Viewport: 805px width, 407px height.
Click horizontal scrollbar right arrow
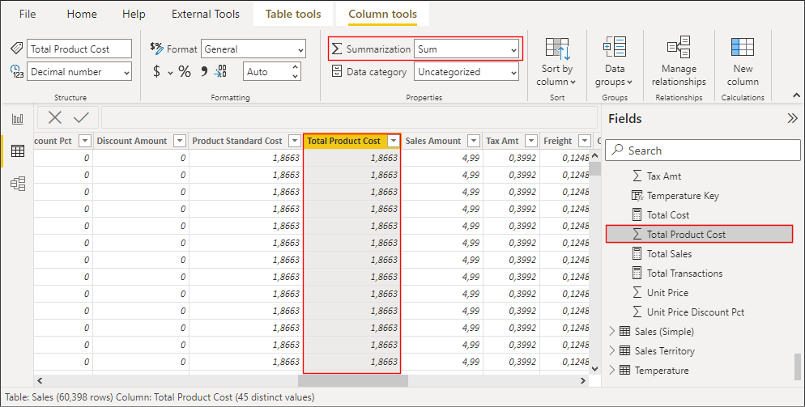pyautogui.click(x=583, y=381)
